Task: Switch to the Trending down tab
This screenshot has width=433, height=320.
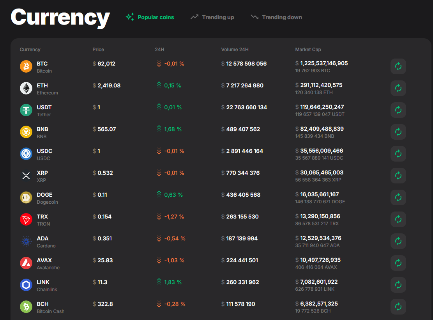Action: pos(276,17)
